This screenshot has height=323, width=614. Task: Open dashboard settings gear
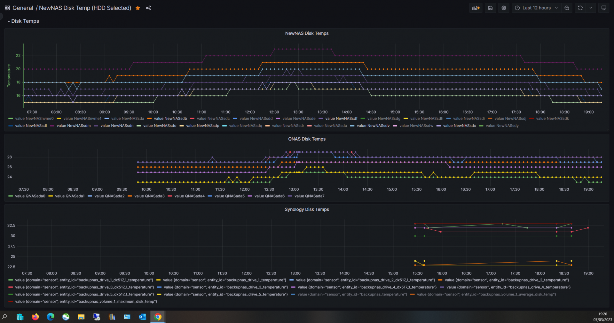pos(504,8)
